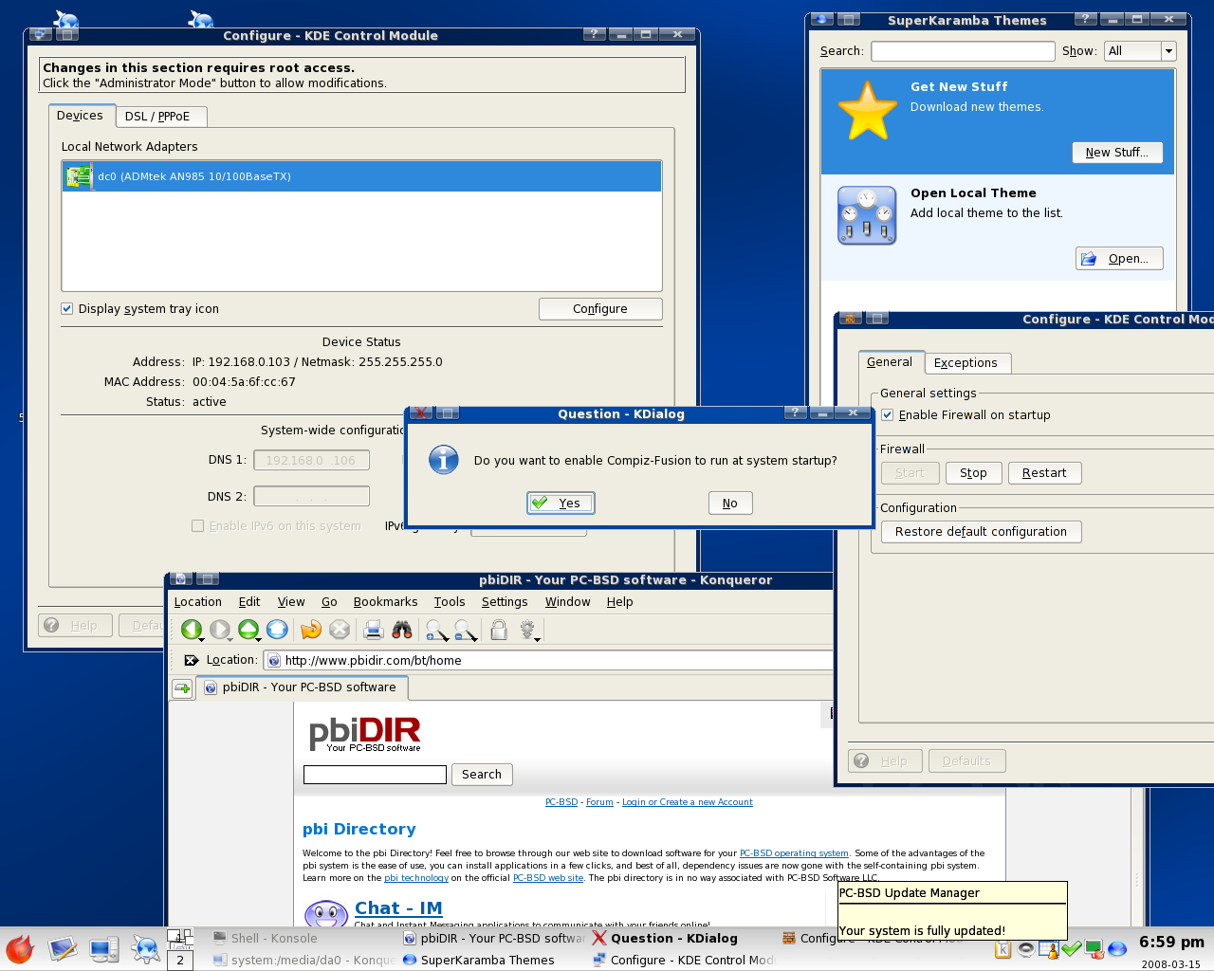Screen dimensions: 1214x971
Task: Zoom in using the magnifier plus icon
Action: coord(436,630)
